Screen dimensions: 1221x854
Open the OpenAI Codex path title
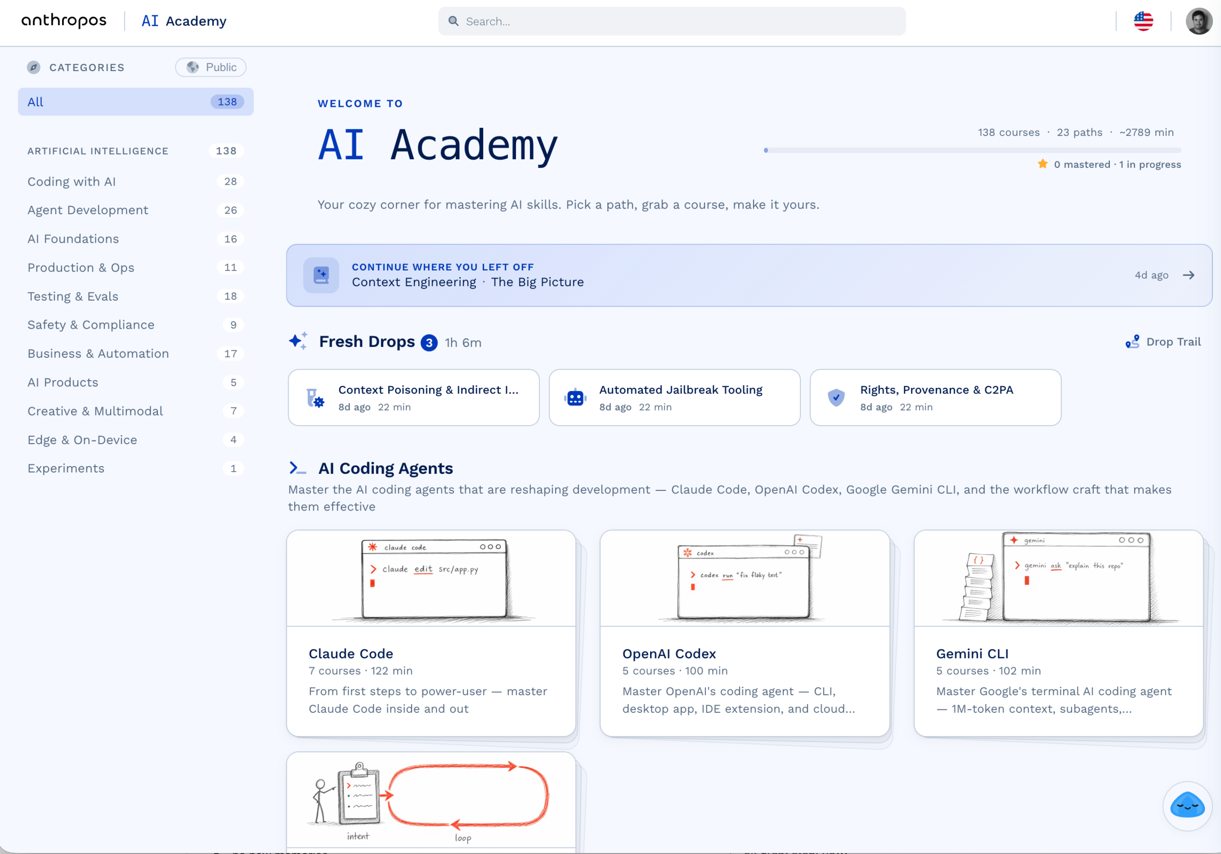[x=669, y=654]
